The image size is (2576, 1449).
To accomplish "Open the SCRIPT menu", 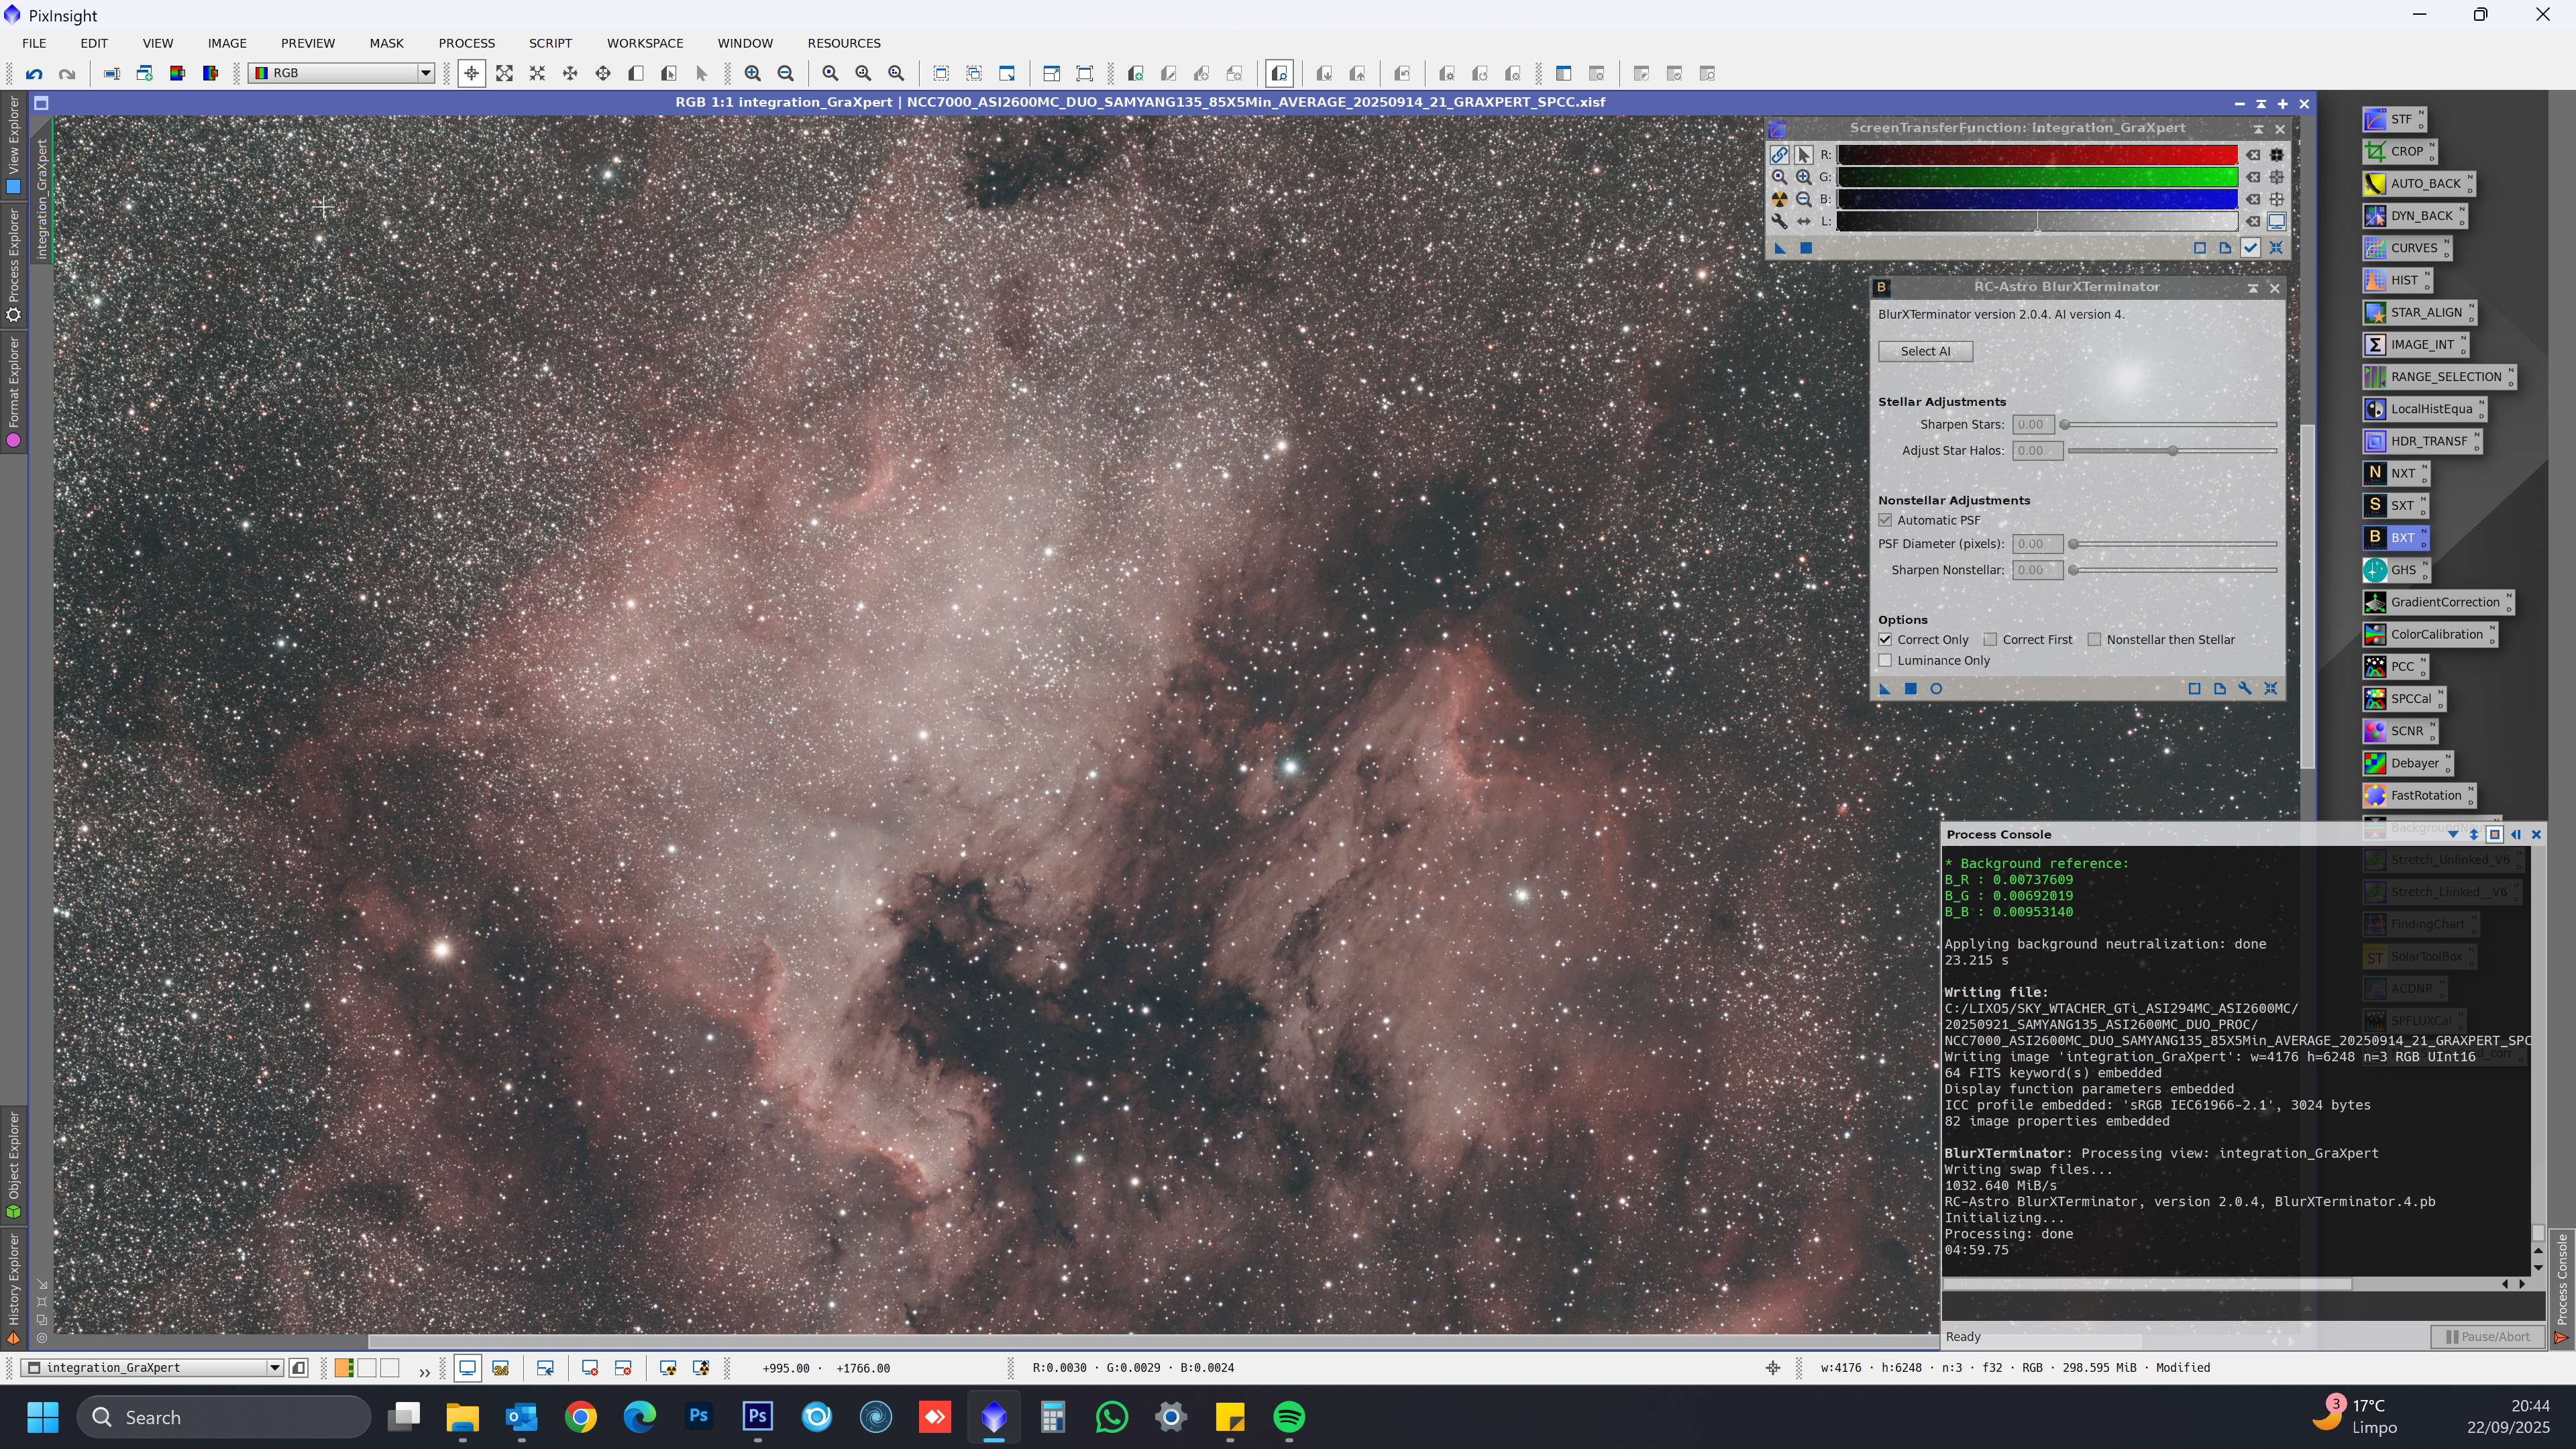I will [x=550, y=43].
